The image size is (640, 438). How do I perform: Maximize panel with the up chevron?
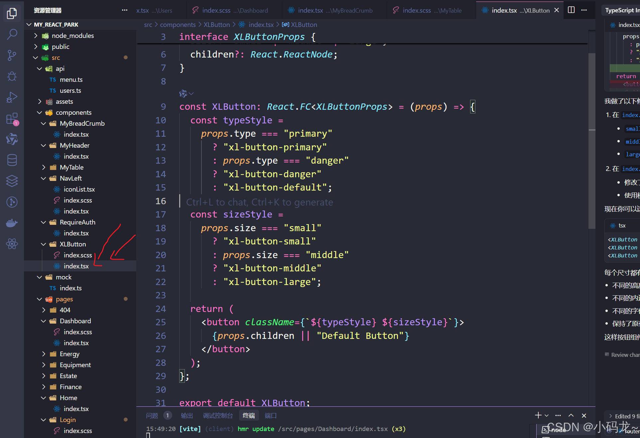571,415
